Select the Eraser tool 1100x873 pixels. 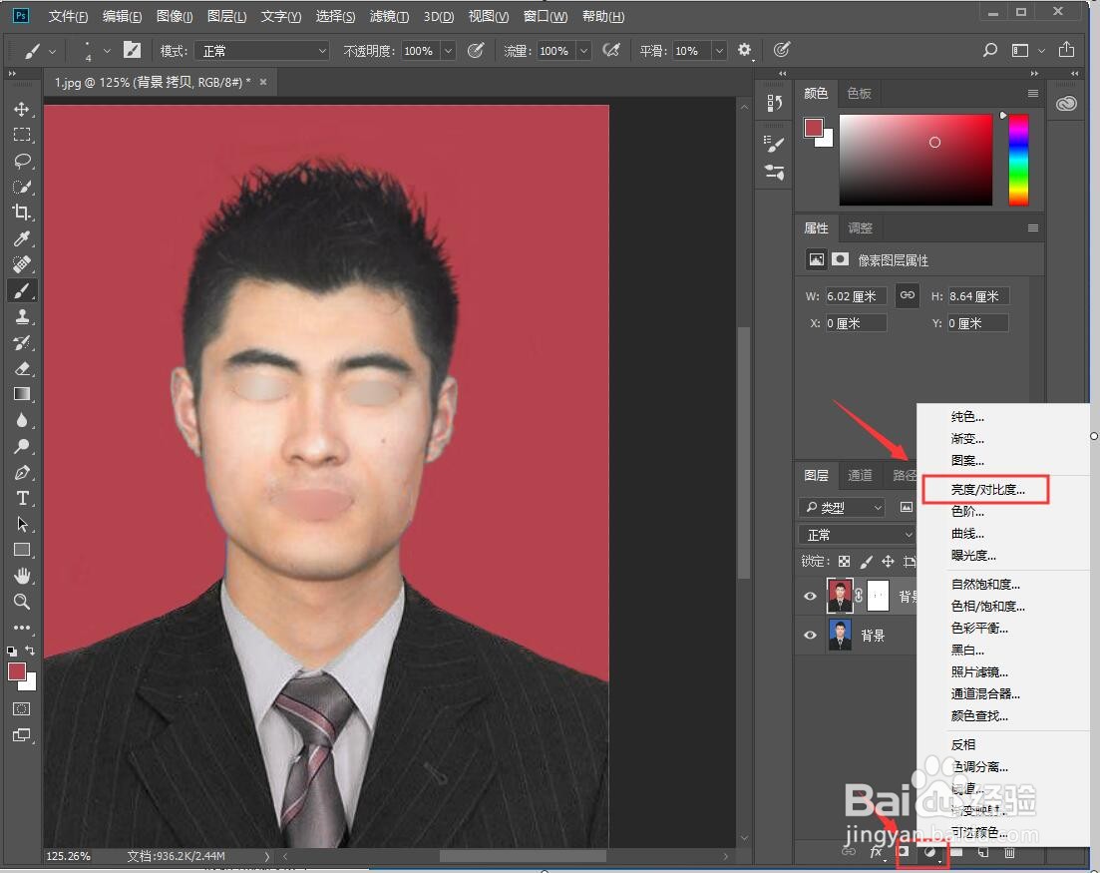pos(22,368)
